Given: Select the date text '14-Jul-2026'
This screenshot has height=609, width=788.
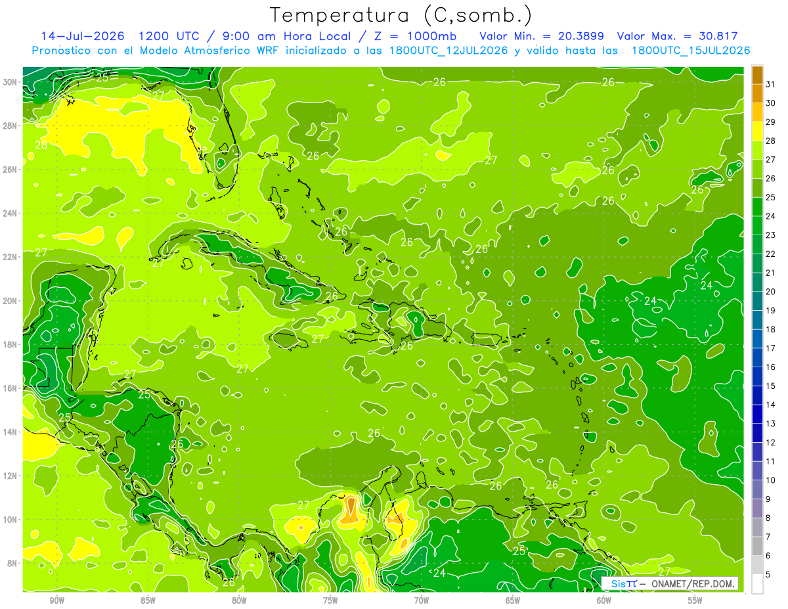Looking at the screenshot, I should coord(83,36).
